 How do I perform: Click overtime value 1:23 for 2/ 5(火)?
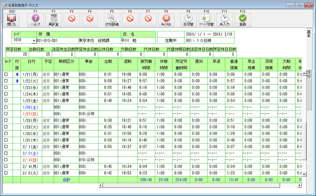pyautogui.click(x=231, y=173)
